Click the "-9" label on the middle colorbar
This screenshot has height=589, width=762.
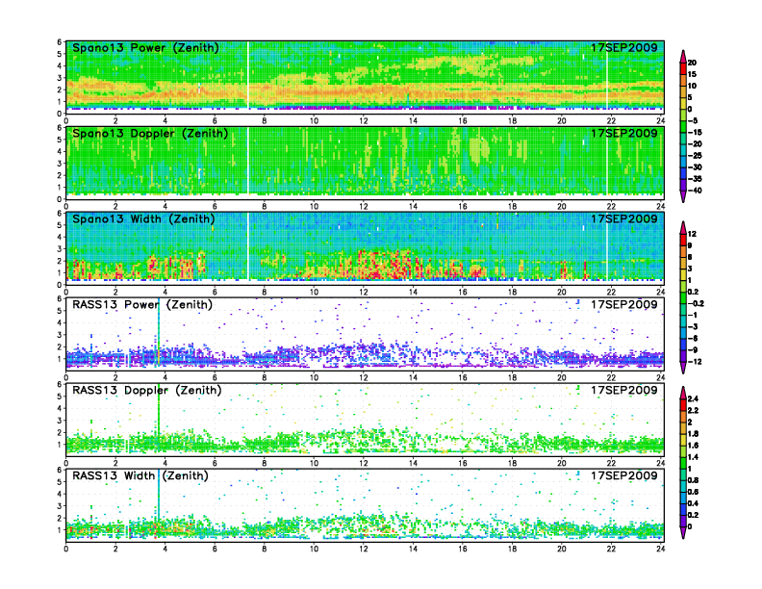(x=693, y=350)
